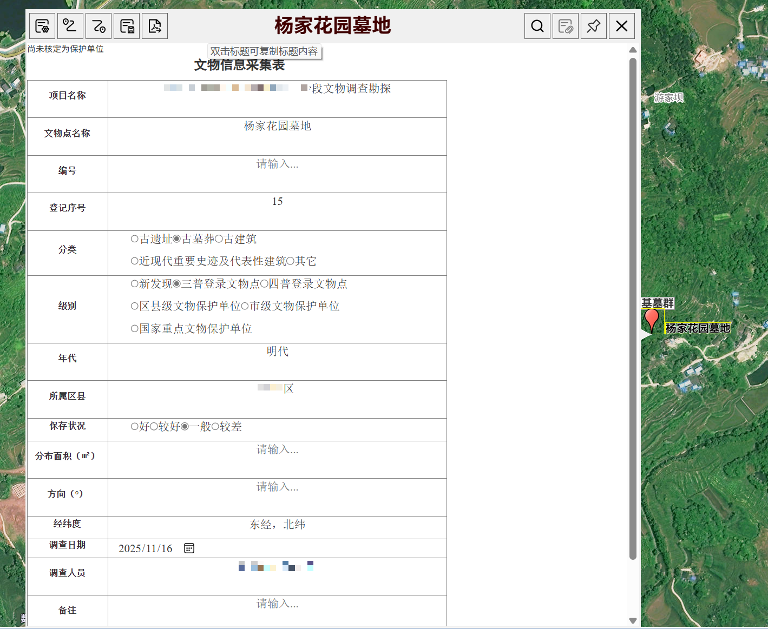Click the route end-location path icon
This screenshot has height=629, width=768.
coord(99,26)
